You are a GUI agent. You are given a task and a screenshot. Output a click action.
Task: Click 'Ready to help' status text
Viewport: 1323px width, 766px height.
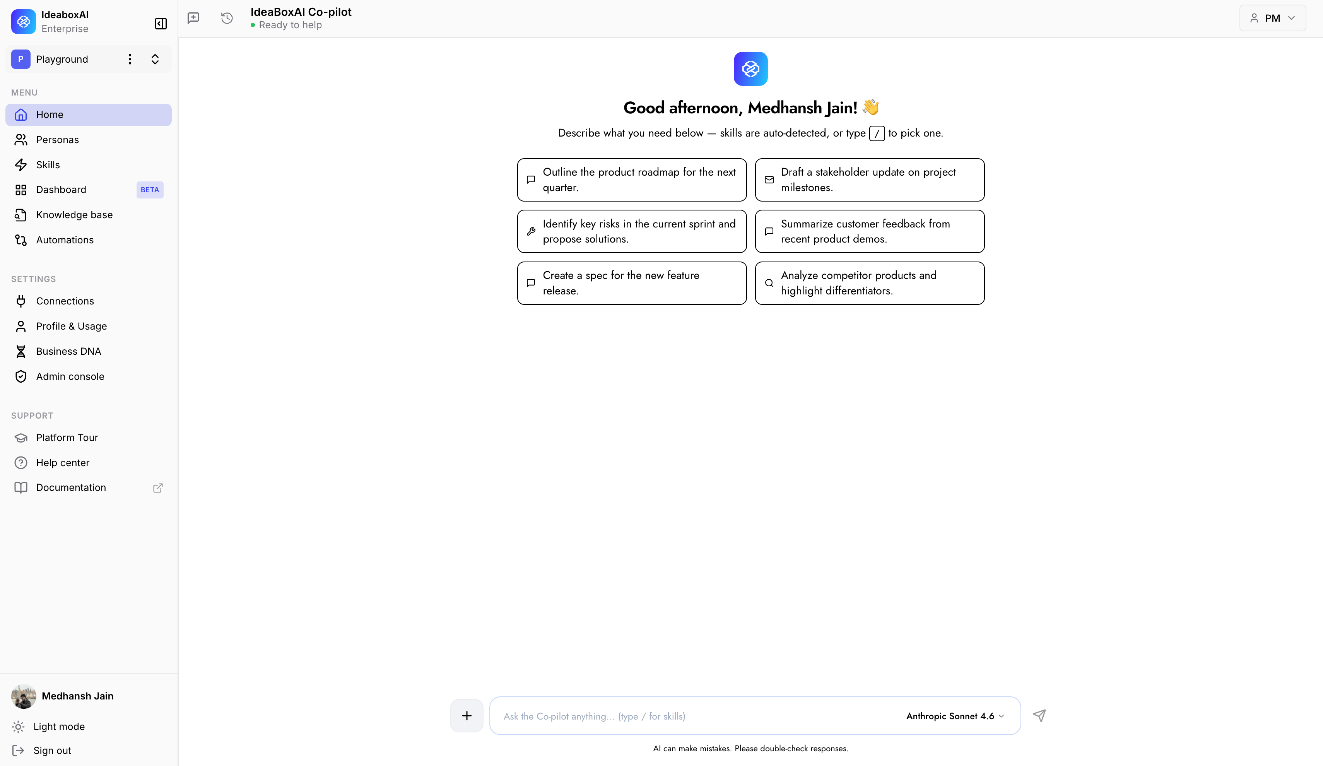290,25
